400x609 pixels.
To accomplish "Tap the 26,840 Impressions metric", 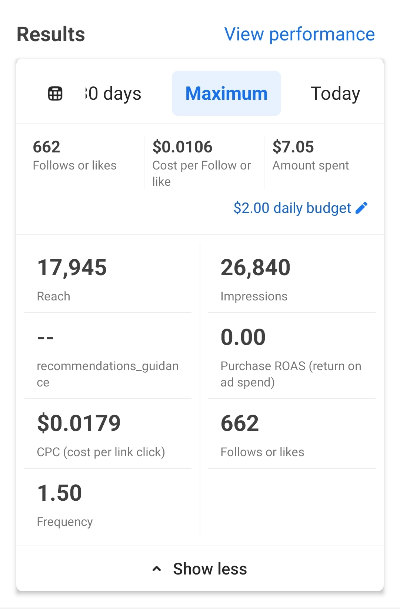I will pos(292,278).
